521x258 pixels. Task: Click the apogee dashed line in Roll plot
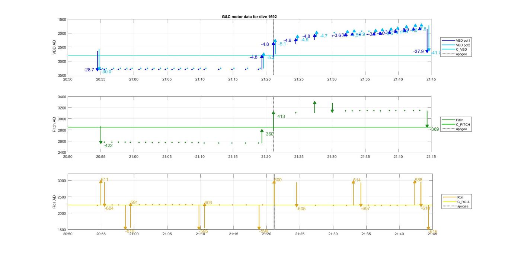click(274, 201)
